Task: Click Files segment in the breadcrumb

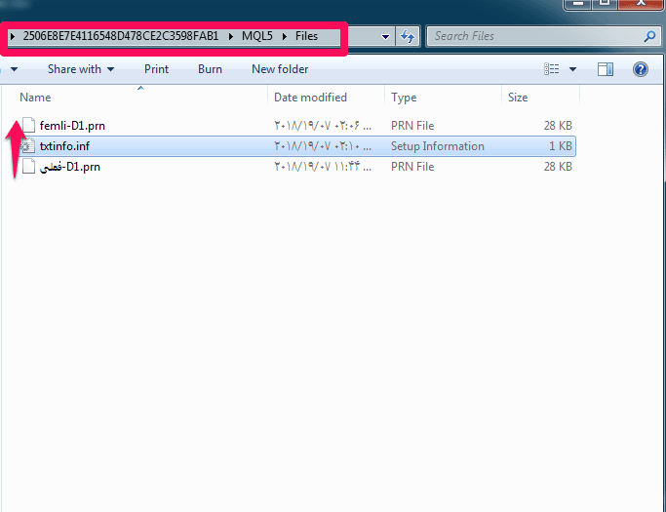Action: [306, 36]
